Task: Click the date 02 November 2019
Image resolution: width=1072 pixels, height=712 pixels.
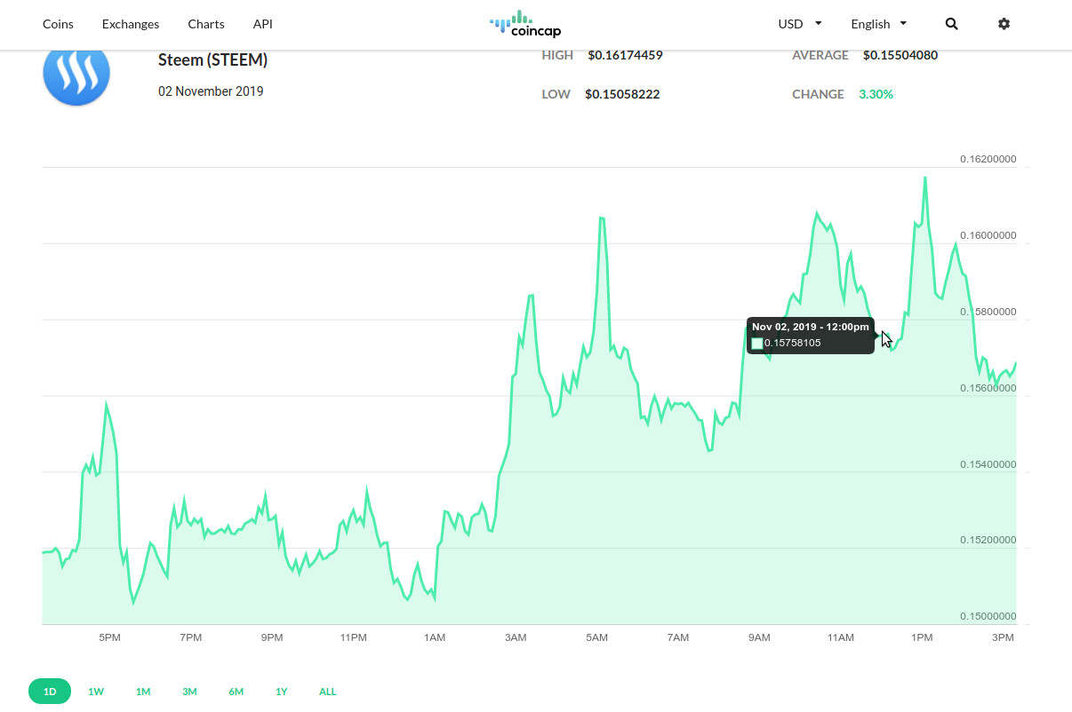Action: pyautogui.click(x=211, y=91)
